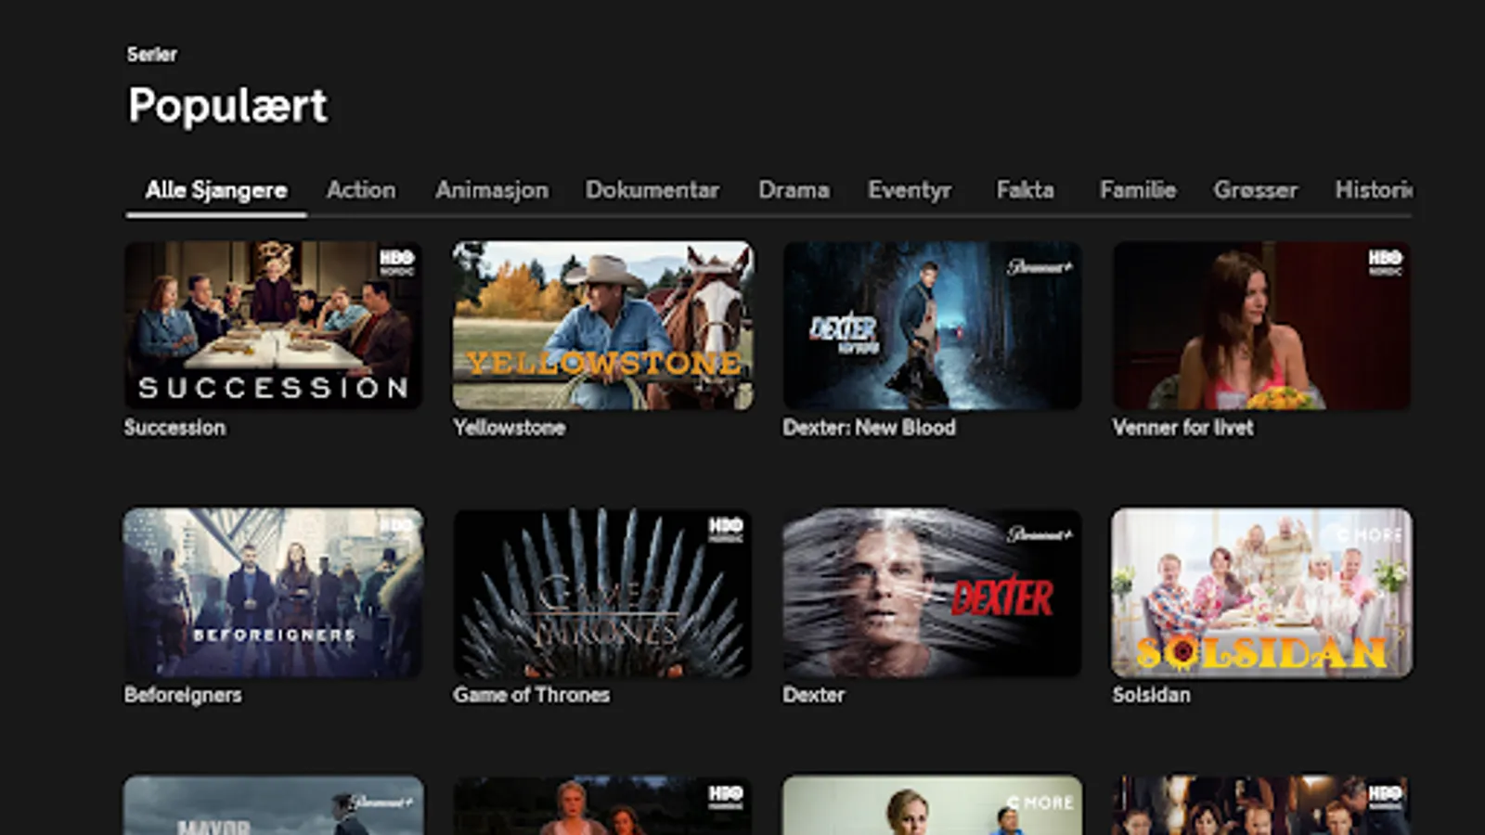
Task: Click the HBO badge on the Succession poster
Action: tap(396, 261)
